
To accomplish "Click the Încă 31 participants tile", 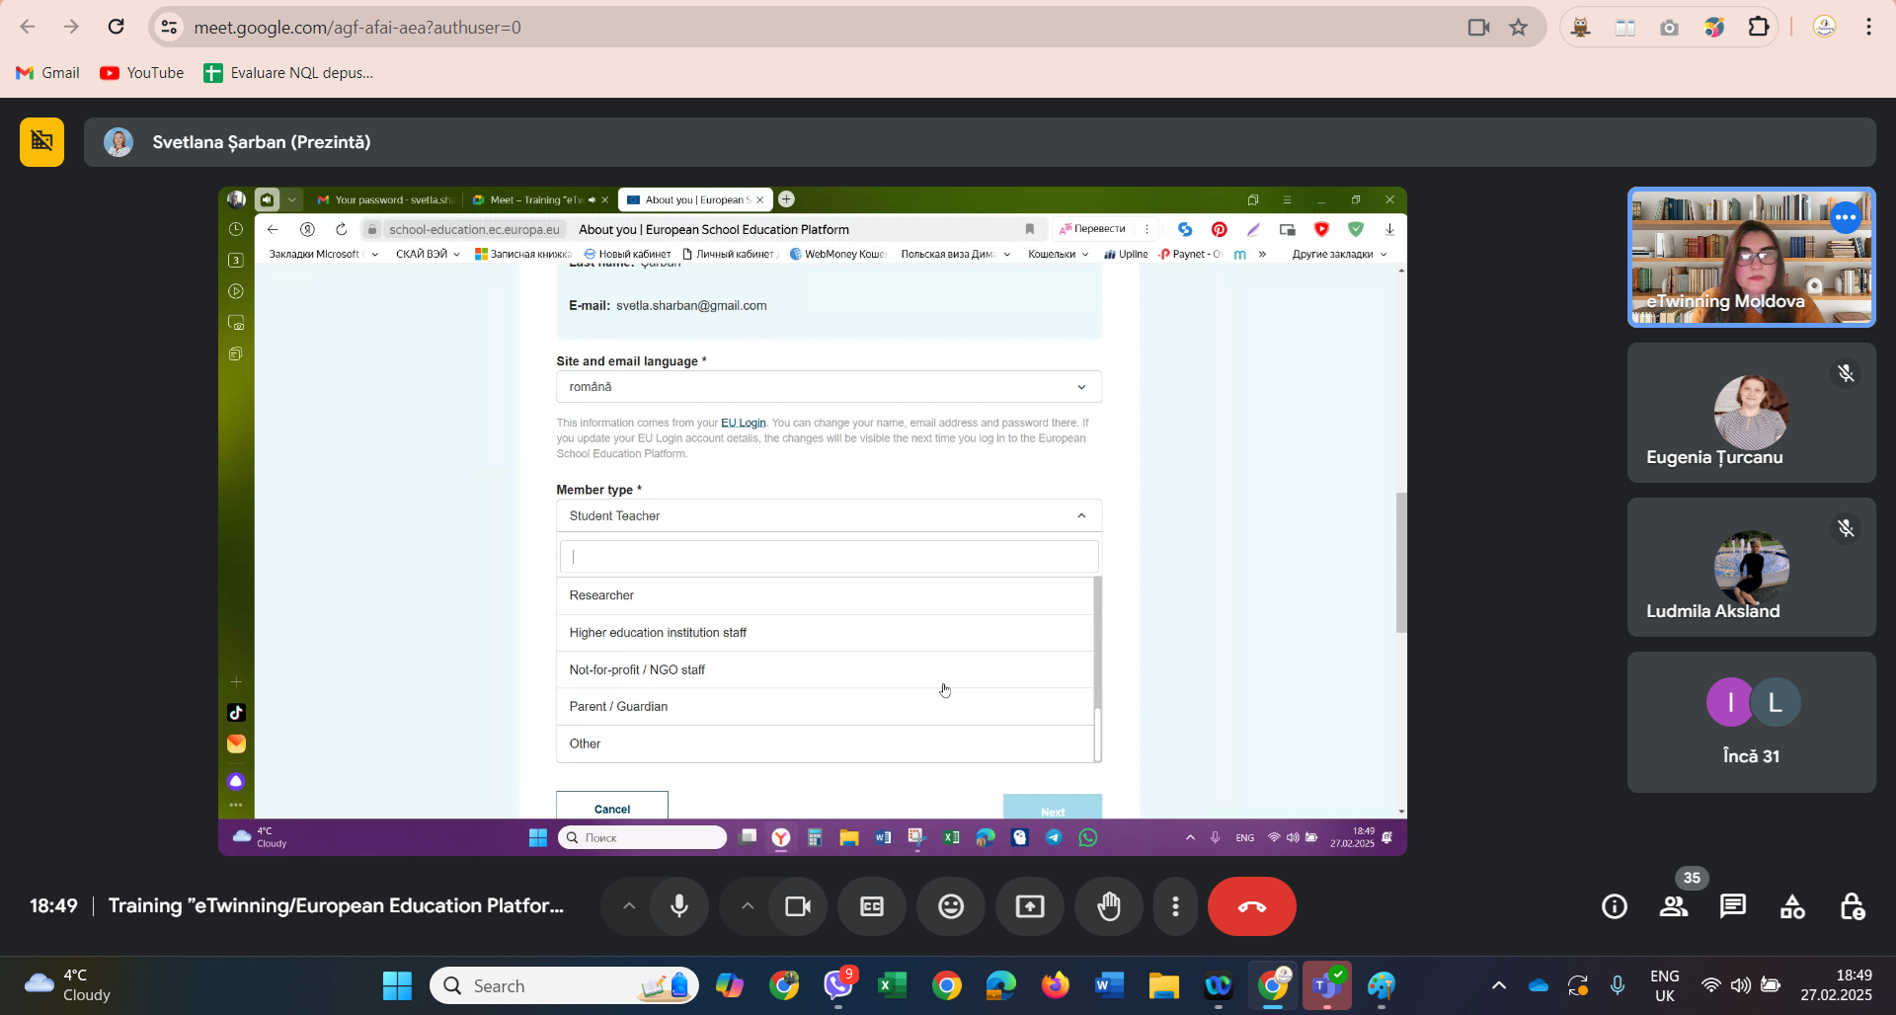I will pyautogui.click(x=1751, y=722).
